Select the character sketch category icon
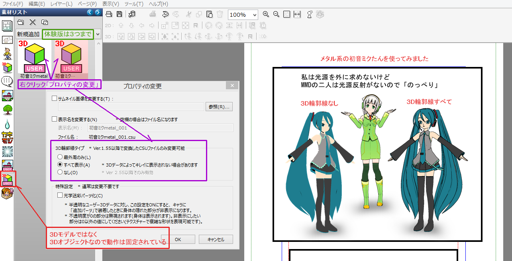Screen dimensions: 512x261 pyautogui.click(x=7, y=40)
